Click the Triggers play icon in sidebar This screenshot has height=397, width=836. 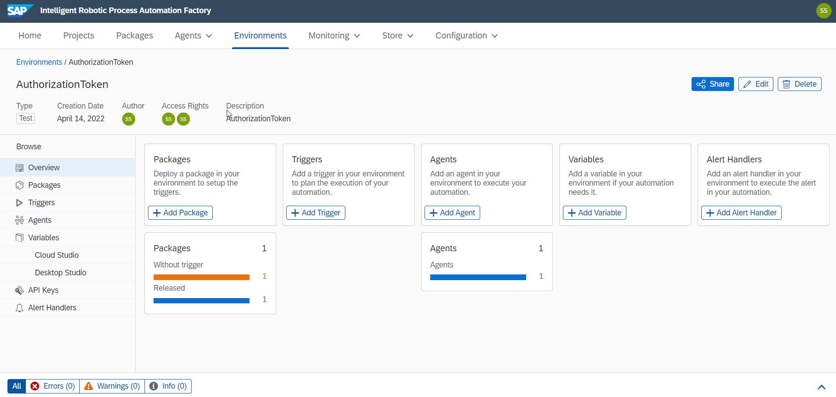[19, 203]
